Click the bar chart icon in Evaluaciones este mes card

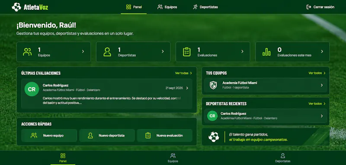[266, 52]
